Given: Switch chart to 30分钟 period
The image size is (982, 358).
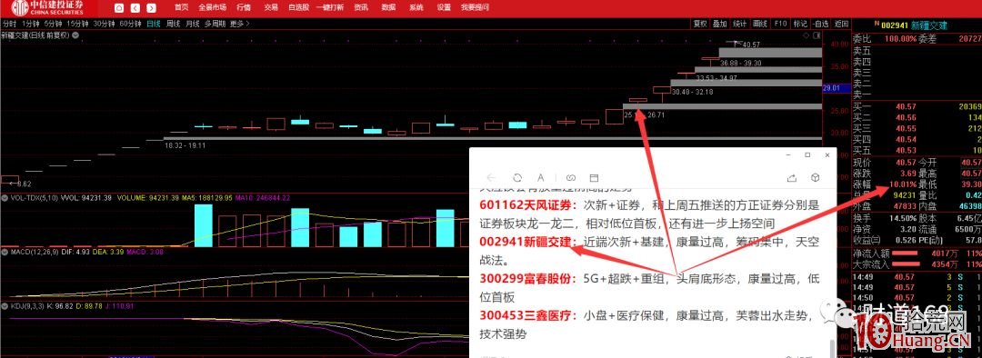Looking at the screenshot, I should coord(104,24).
